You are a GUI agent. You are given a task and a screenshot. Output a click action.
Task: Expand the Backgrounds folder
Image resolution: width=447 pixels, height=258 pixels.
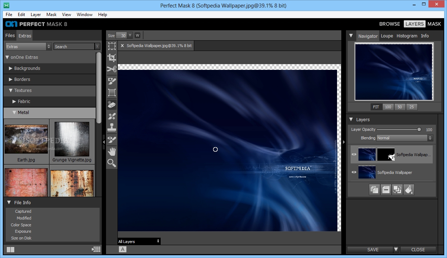pos(11,68)
